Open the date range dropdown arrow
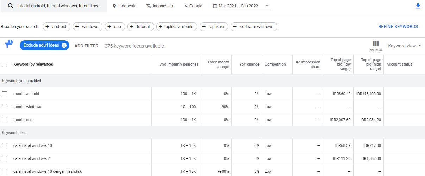The width and height of the screenshot is (425, 176). coord(267,6)
